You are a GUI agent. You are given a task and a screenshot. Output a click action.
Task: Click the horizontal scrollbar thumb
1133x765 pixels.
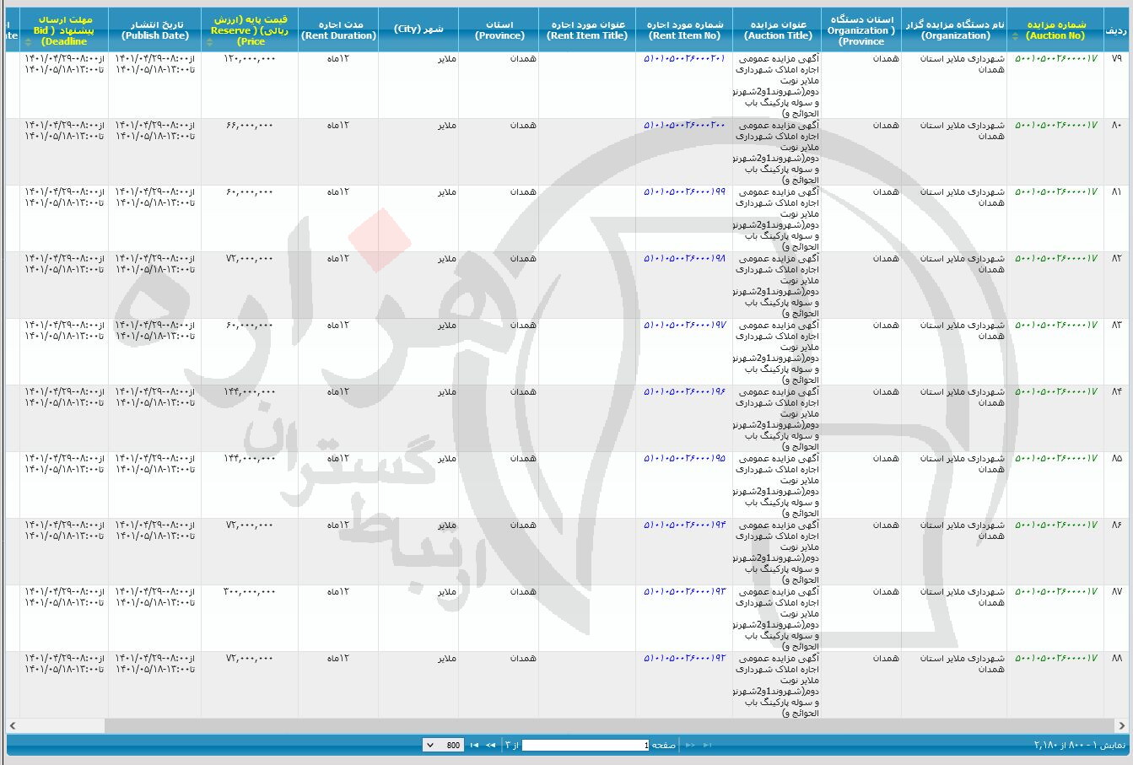point(607,725)
